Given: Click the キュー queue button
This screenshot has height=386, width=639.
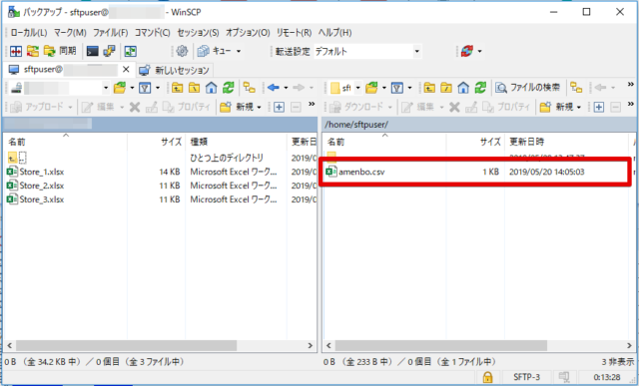Looking at the screenshot, I should point(215,51).
